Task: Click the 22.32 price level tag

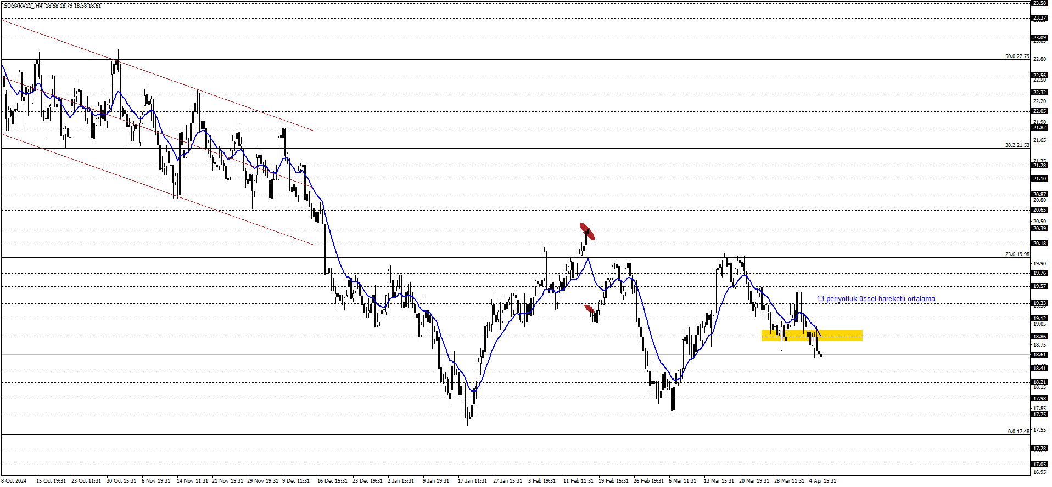Action: [x=1039, y=92]
